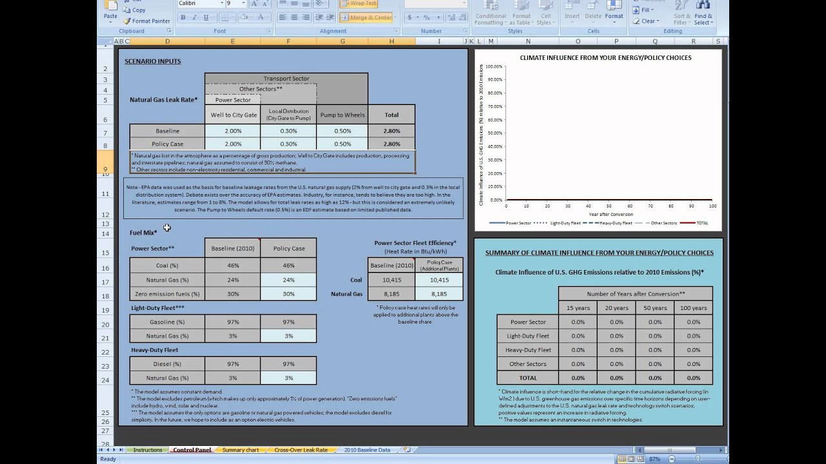Click the increase indent icon
Image resolution: width=826 pixels, height=464 pixels.
330,17
